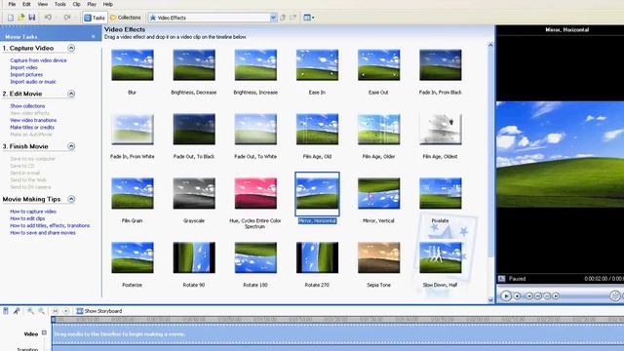Collapse the Edit Movie section
The width and height of the screenshot is (624, 351).
tap(71, 94)
